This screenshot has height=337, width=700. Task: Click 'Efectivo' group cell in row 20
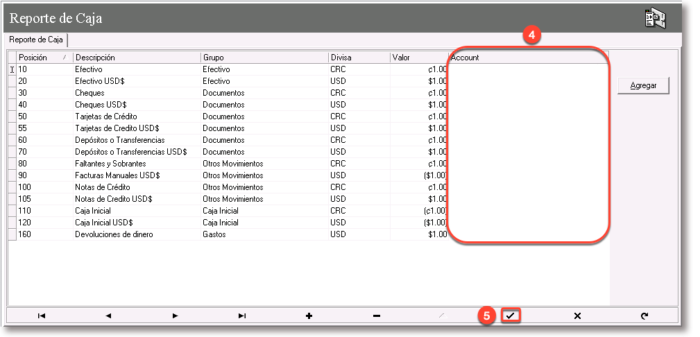point(264,81)
